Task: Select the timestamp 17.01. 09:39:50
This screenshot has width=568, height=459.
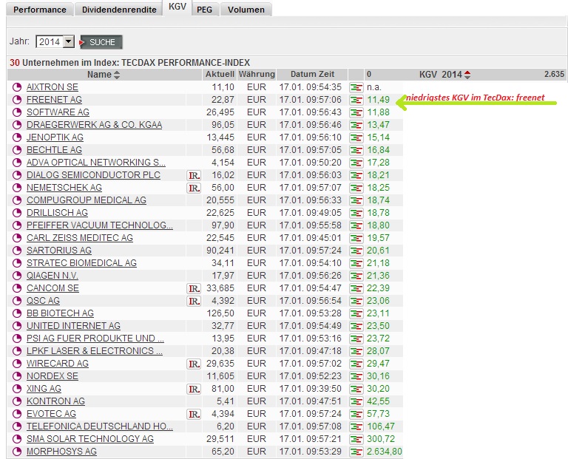Action: click(311, 388)
